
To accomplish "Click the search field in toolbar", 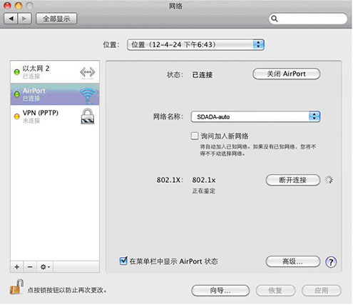I will click(308, 19).
